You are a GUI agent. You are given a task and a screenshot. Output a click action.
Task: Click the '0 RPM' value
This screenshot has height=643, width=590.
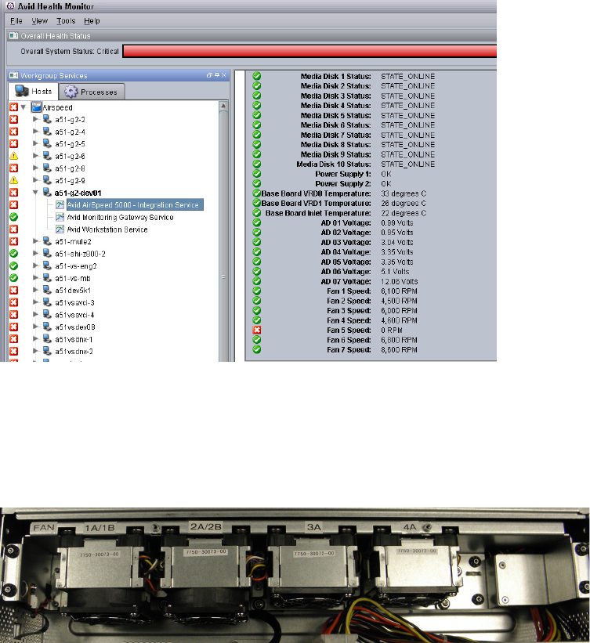tap(392, 330)
